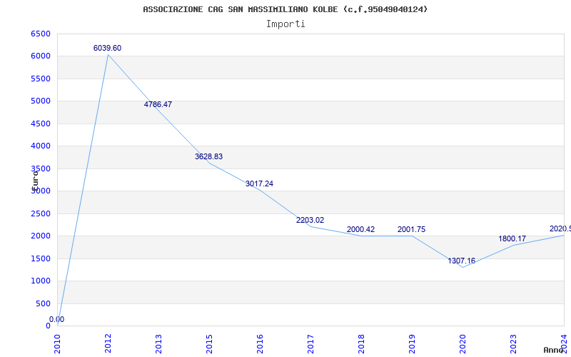Click the 500 y-axis tick label
Viewport: 571px width, 357px height.
[43, 304]
